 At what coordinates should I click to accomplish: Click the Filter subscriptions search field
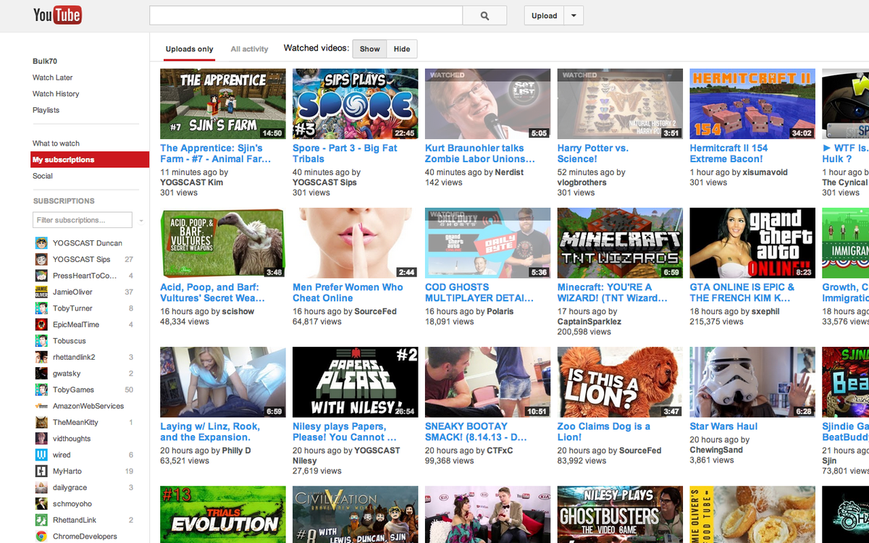coord(82,220)
